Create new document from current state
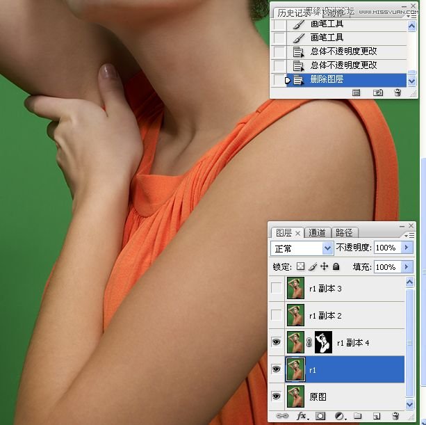 357,93
